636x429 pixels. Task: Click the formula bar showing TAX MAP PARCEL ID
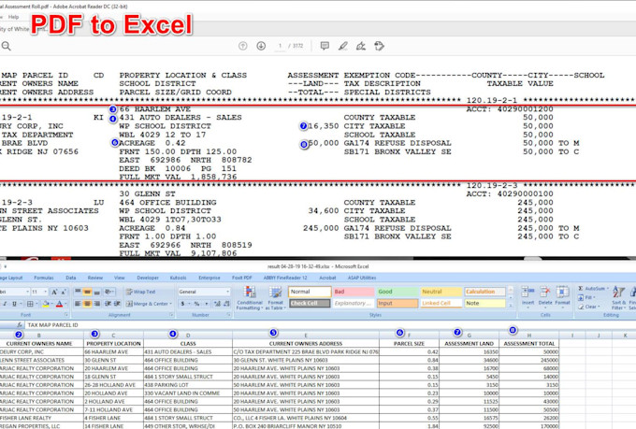[x=328, y=325]
